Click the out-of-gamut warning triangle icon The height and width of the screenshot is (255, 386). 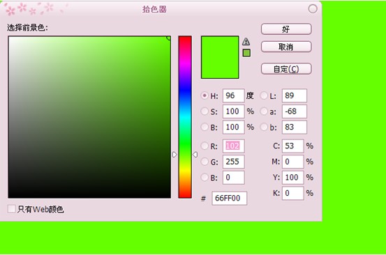(246, 42)
